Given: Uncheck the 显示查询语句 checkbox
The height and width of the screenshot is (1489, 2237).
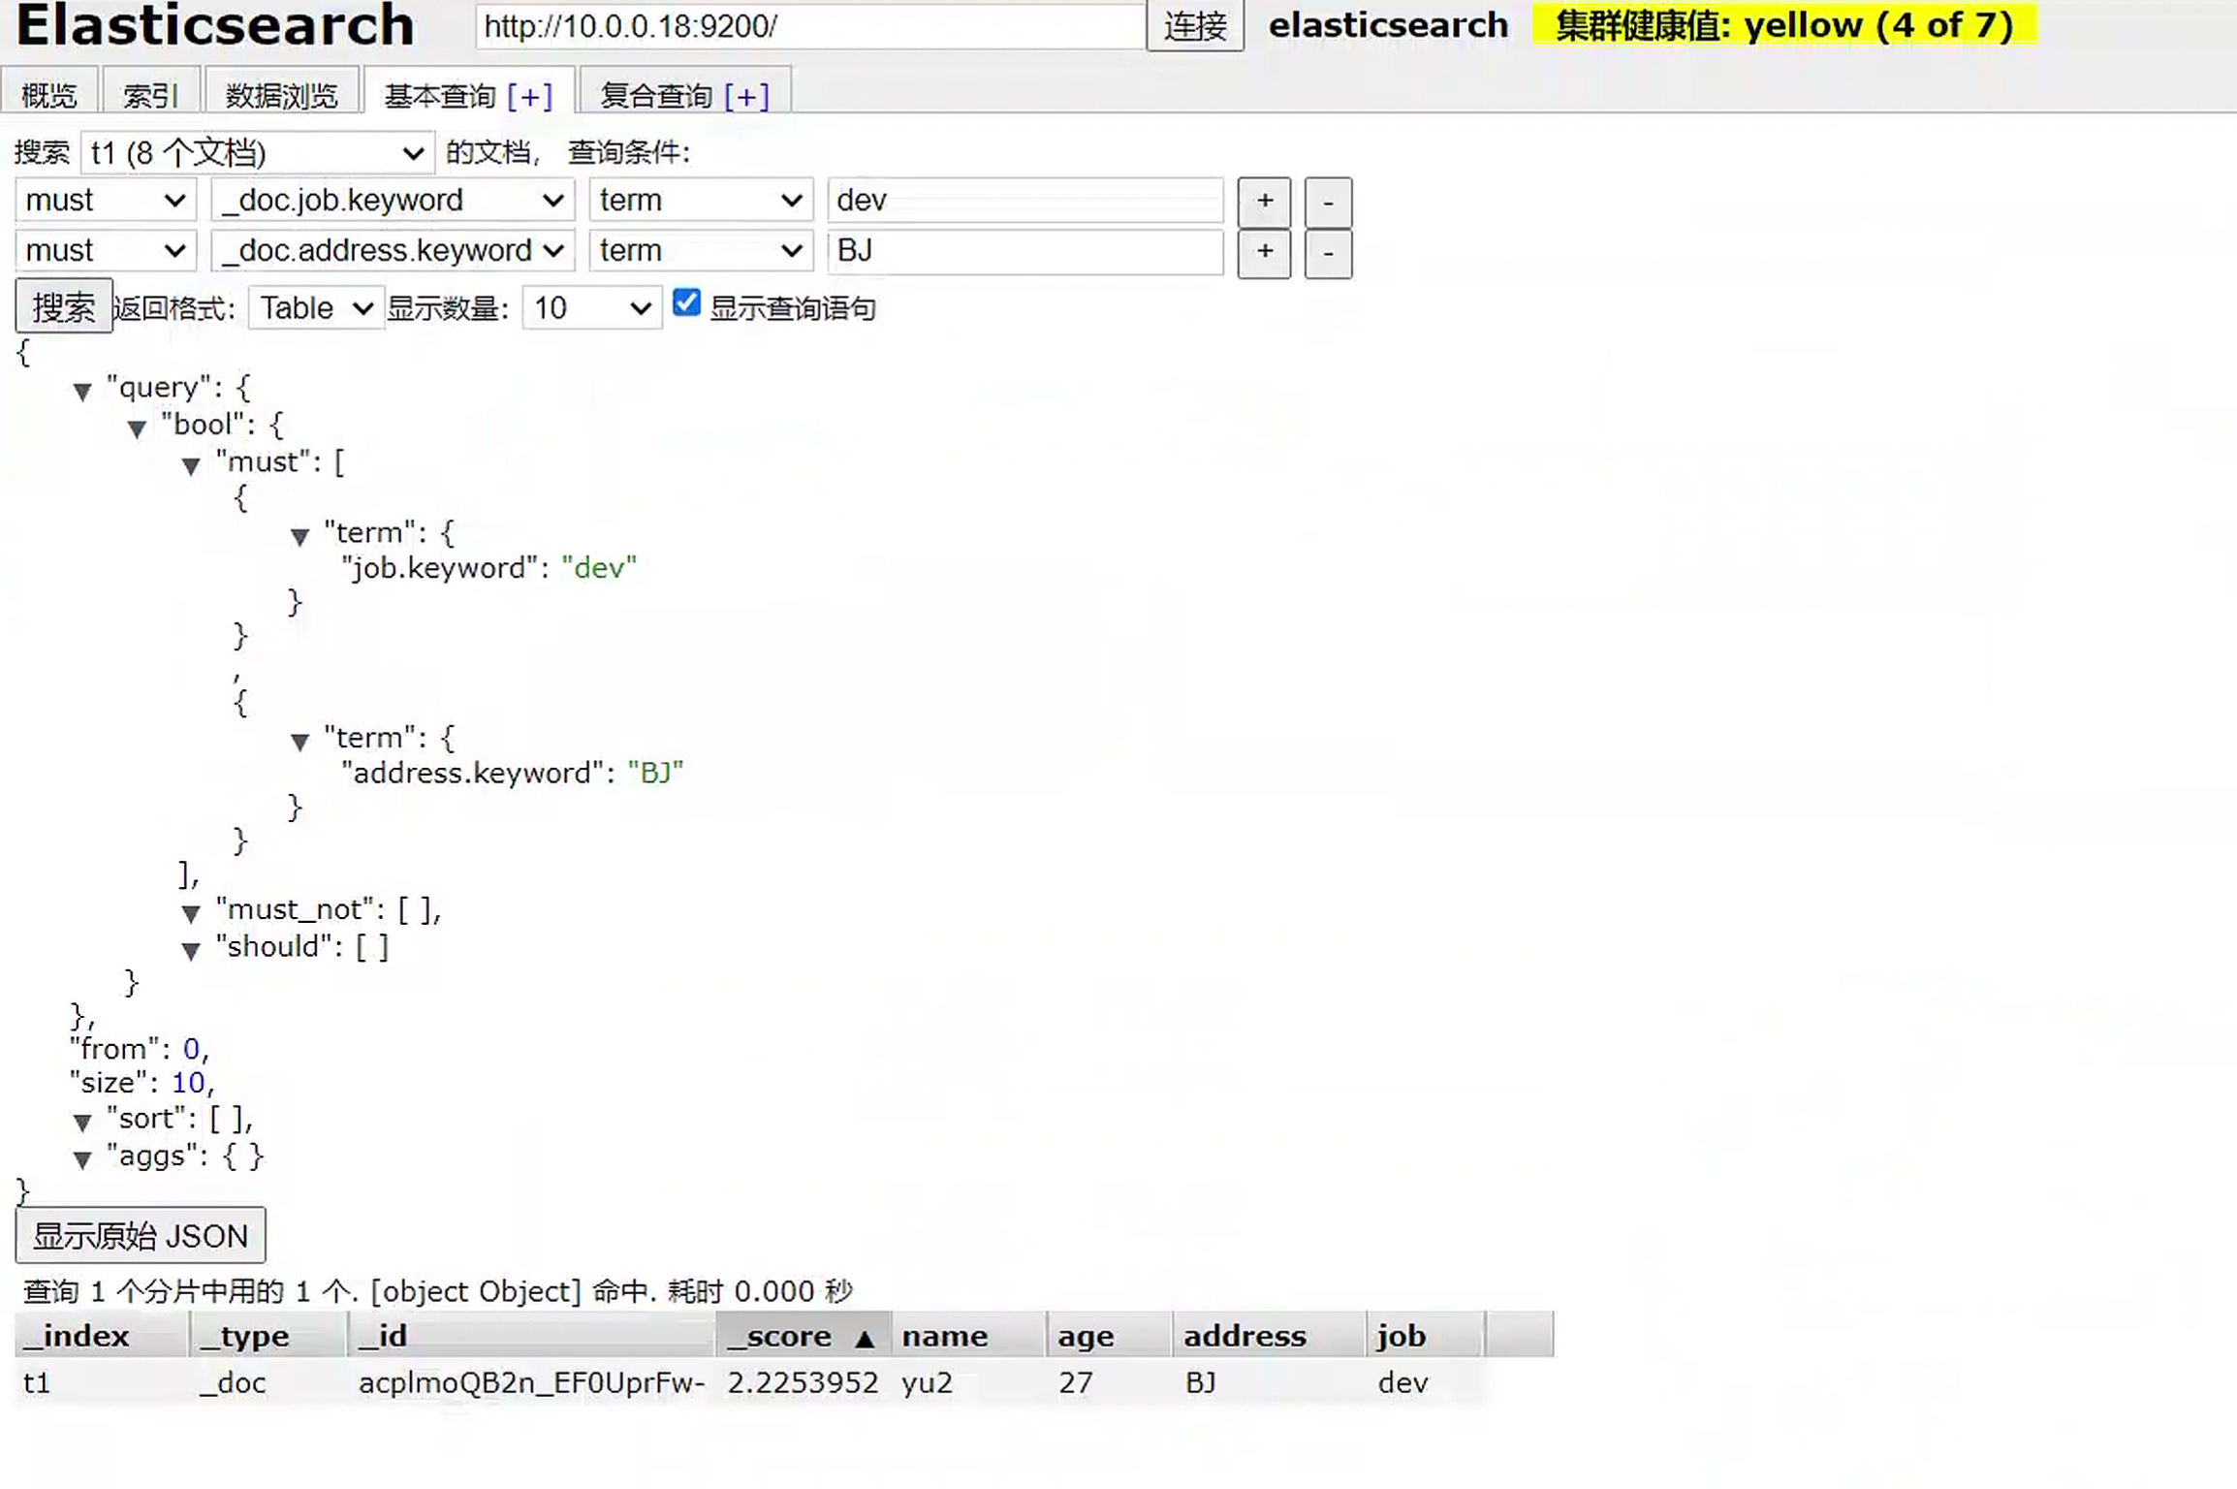Looking at the screenshot, I should (x=685, y=303).
